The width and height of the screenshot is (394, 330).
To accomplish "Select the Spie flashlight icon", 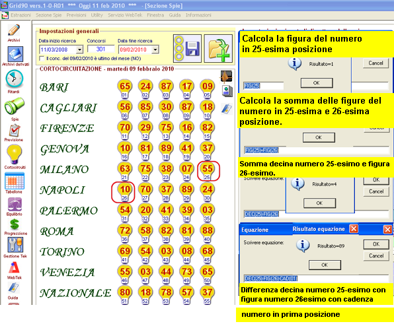I will (15, 106).
